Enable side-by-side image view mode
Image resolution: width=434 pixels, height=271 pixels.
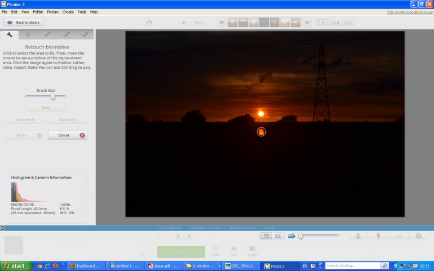coord(278,236)
